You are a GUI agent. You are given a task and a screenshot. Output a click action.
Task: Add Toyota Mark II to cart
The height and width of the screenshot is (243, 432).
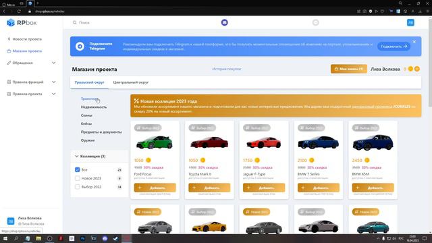pyautogui.click(x=209, y=188)
